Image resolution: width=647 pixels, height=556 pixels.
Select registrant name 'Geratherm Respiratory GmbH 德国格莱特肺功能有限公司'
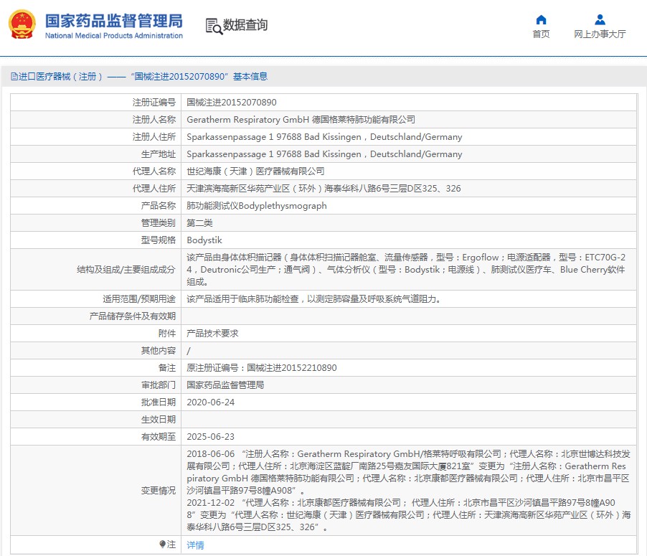(x=301, y=120)
